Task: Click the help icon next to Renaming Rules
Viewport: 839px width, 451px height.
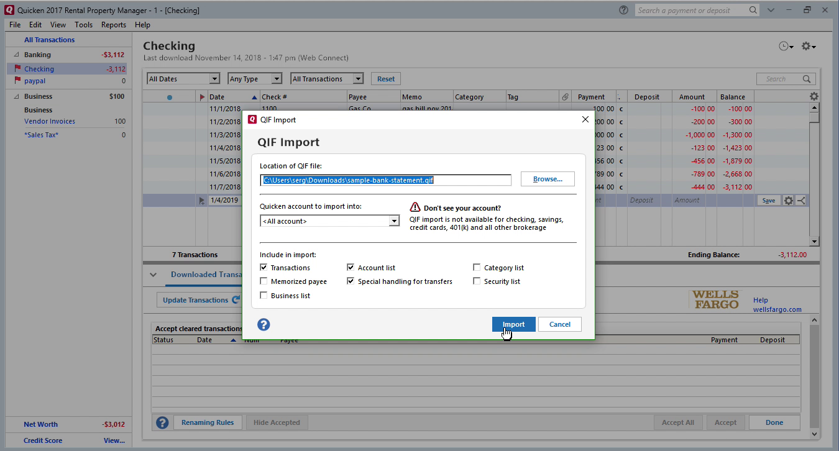Action: (162, 422)
